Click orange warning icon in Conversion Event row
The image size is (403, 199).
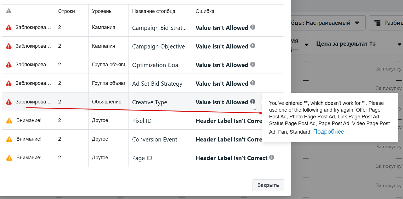point(9,139)
